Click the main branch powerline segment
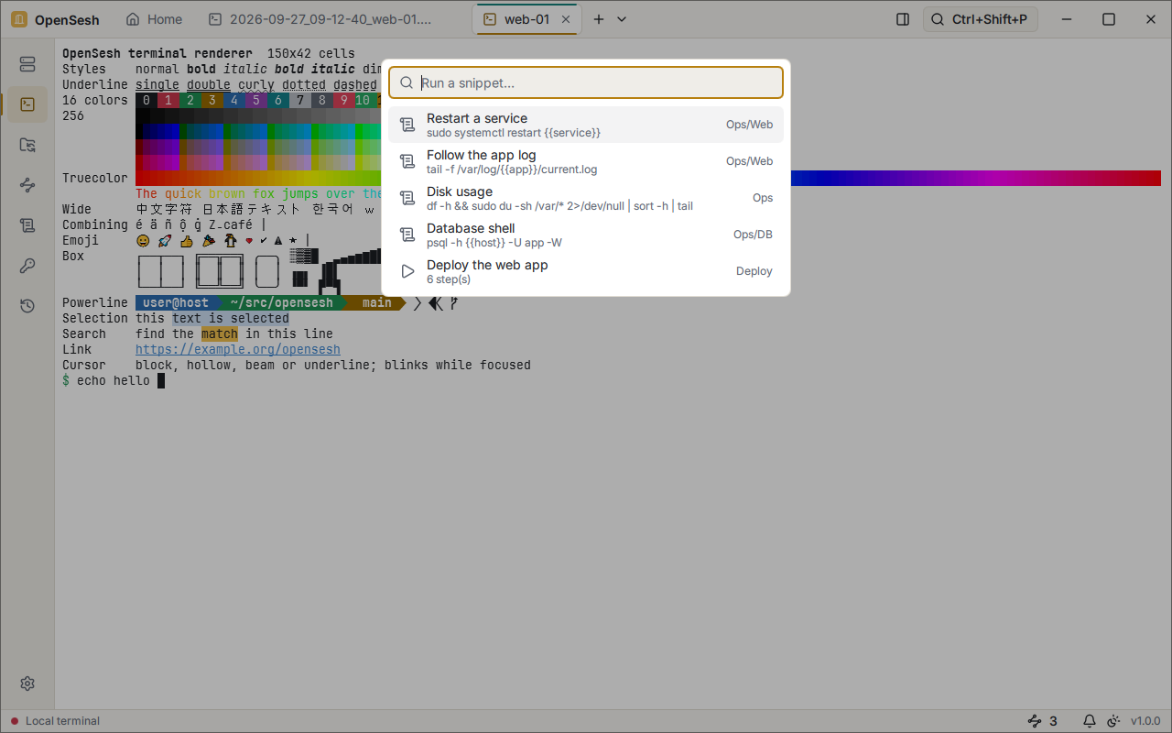Viewport: 1172px width, 733px height. [376, 302]
